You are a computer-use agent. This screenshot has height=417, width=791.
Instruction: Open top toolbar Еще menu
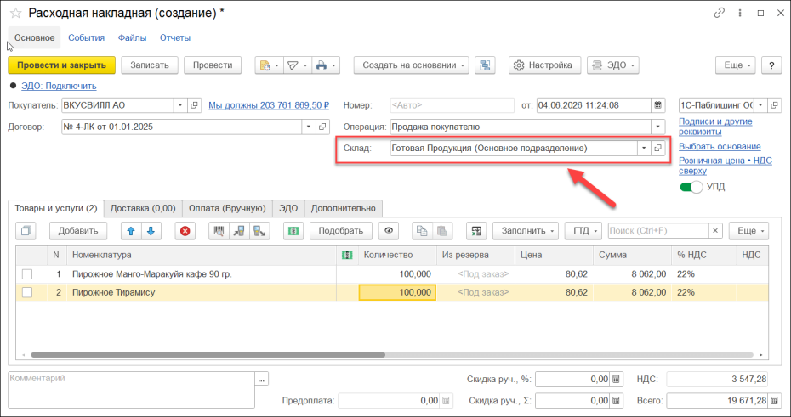pyautogui.click(x=736, y=65)
